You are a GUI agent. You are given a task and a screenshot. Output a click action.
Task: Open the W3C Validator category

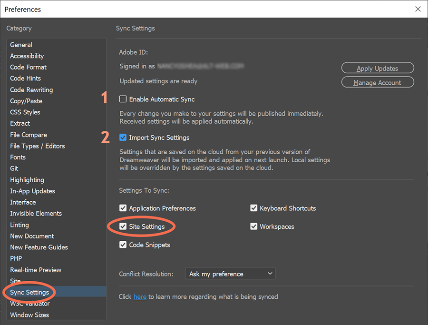(x=57, y=304)
